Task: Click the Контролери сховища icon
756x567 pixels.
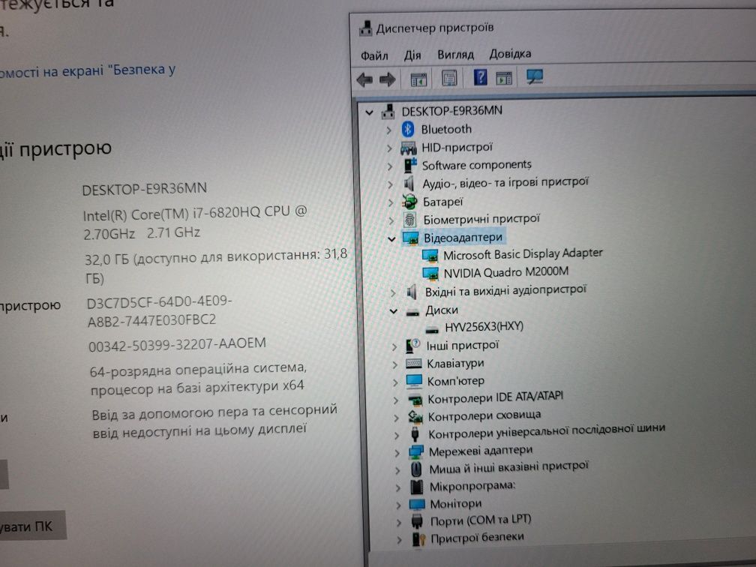Action: (415, 416)
